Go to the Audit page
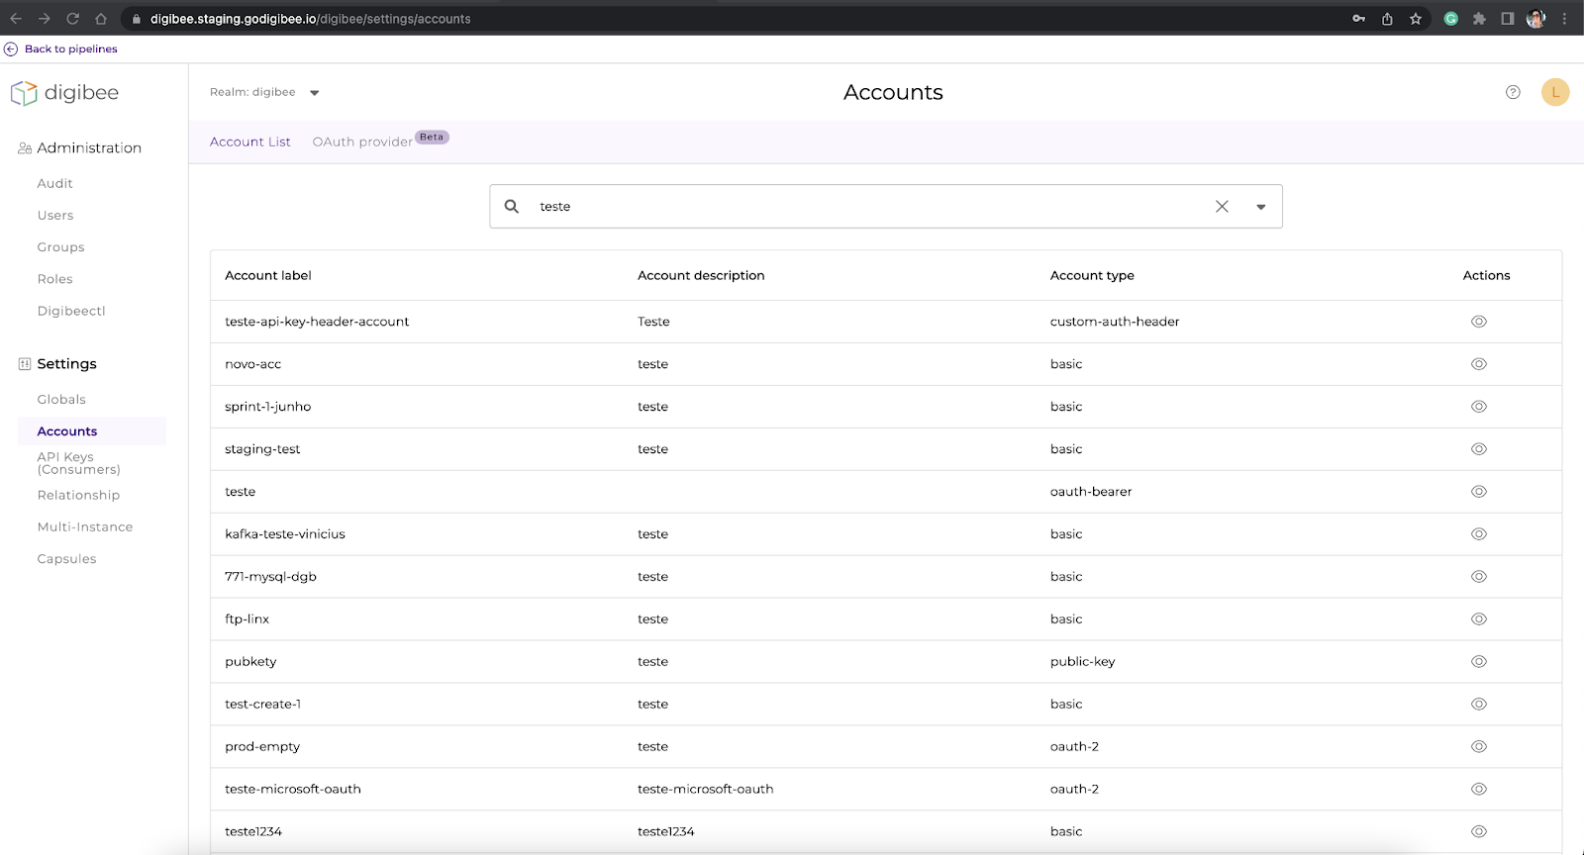Image resolution: width=1584 pixels, height=855 pixels. click(x=55, y=183)
